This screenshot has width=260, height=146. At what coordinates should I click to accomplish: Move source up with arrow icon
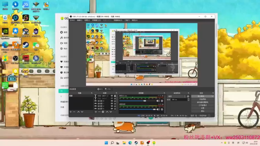[107, 112]
